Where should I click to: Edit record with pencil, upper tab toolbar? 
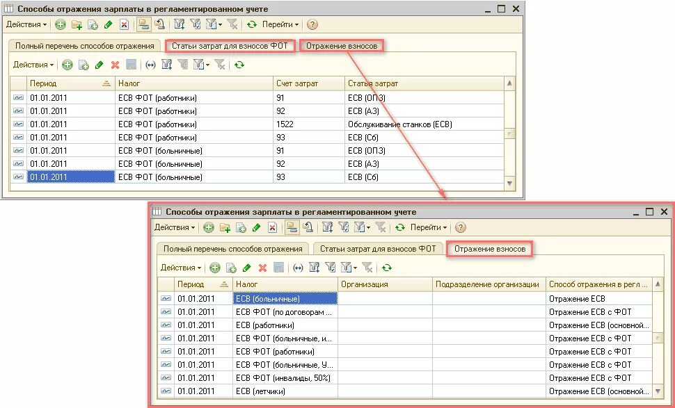tap(99, 65)
